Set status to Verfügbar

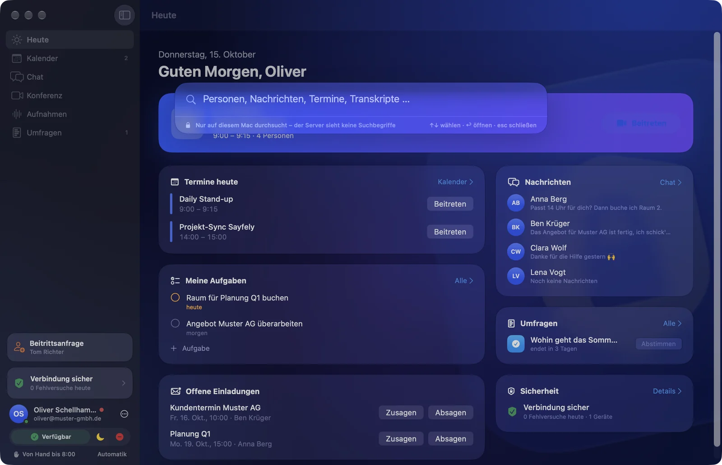pos(51,437)
